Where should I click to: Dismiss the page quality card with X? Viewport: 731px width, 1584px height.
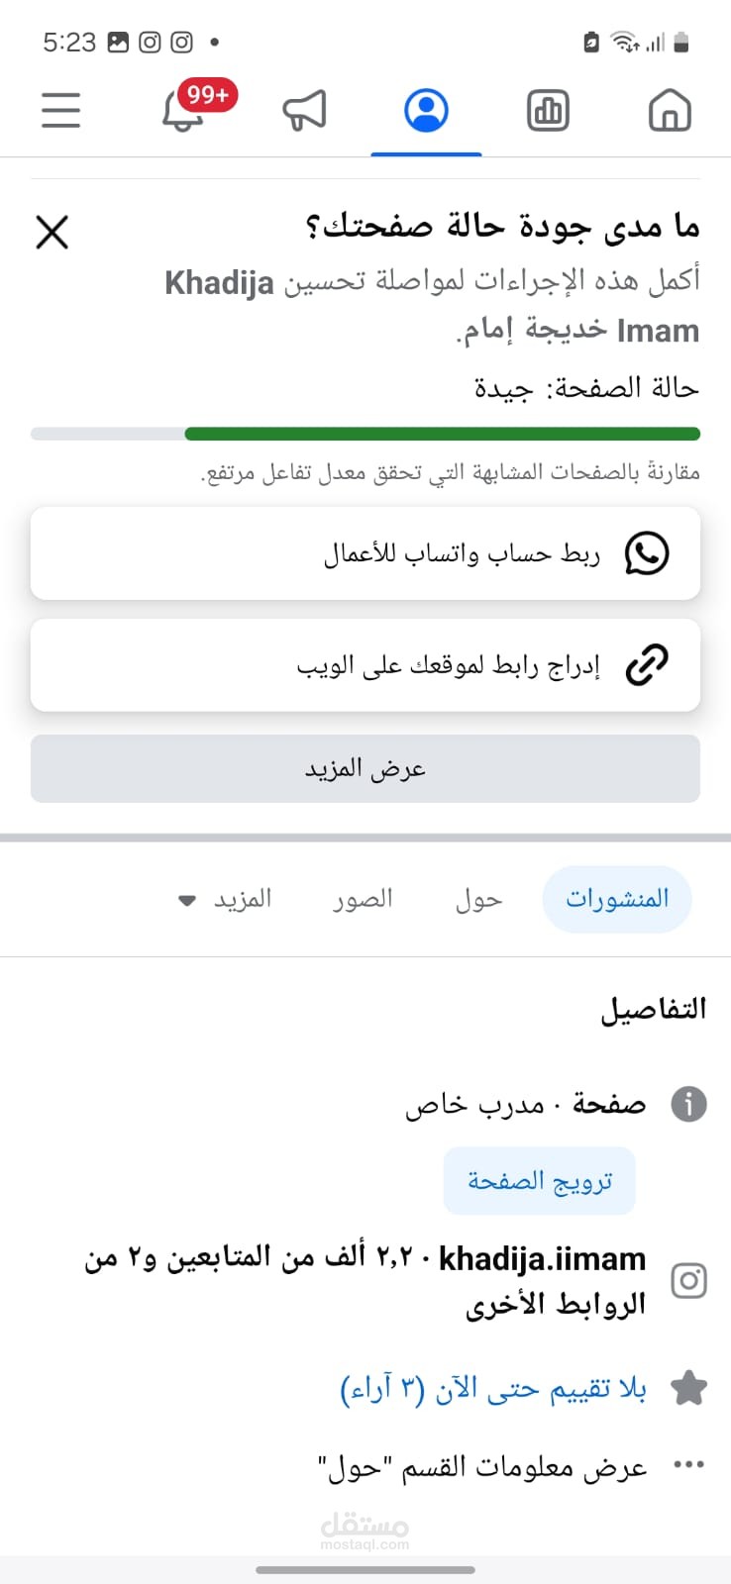coord(52,233)
